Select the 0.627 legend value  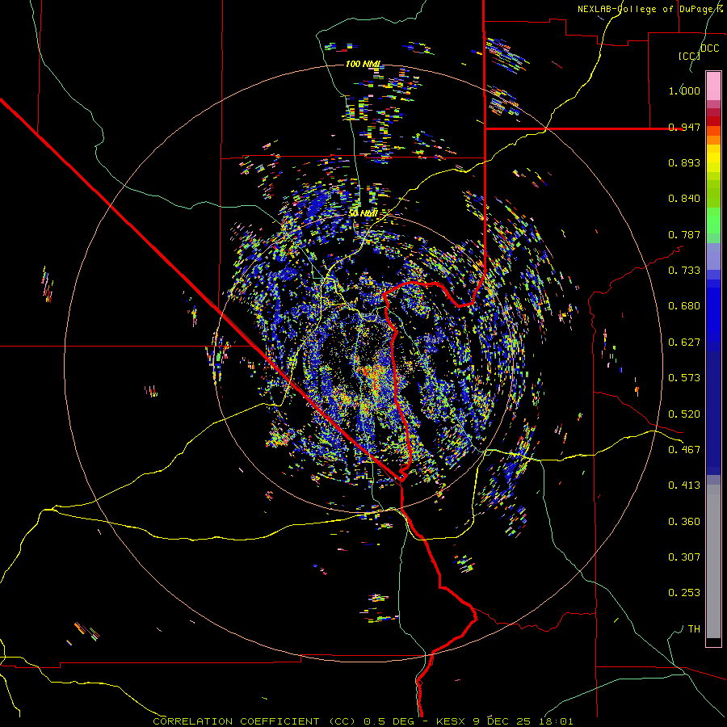pos(684,342)
